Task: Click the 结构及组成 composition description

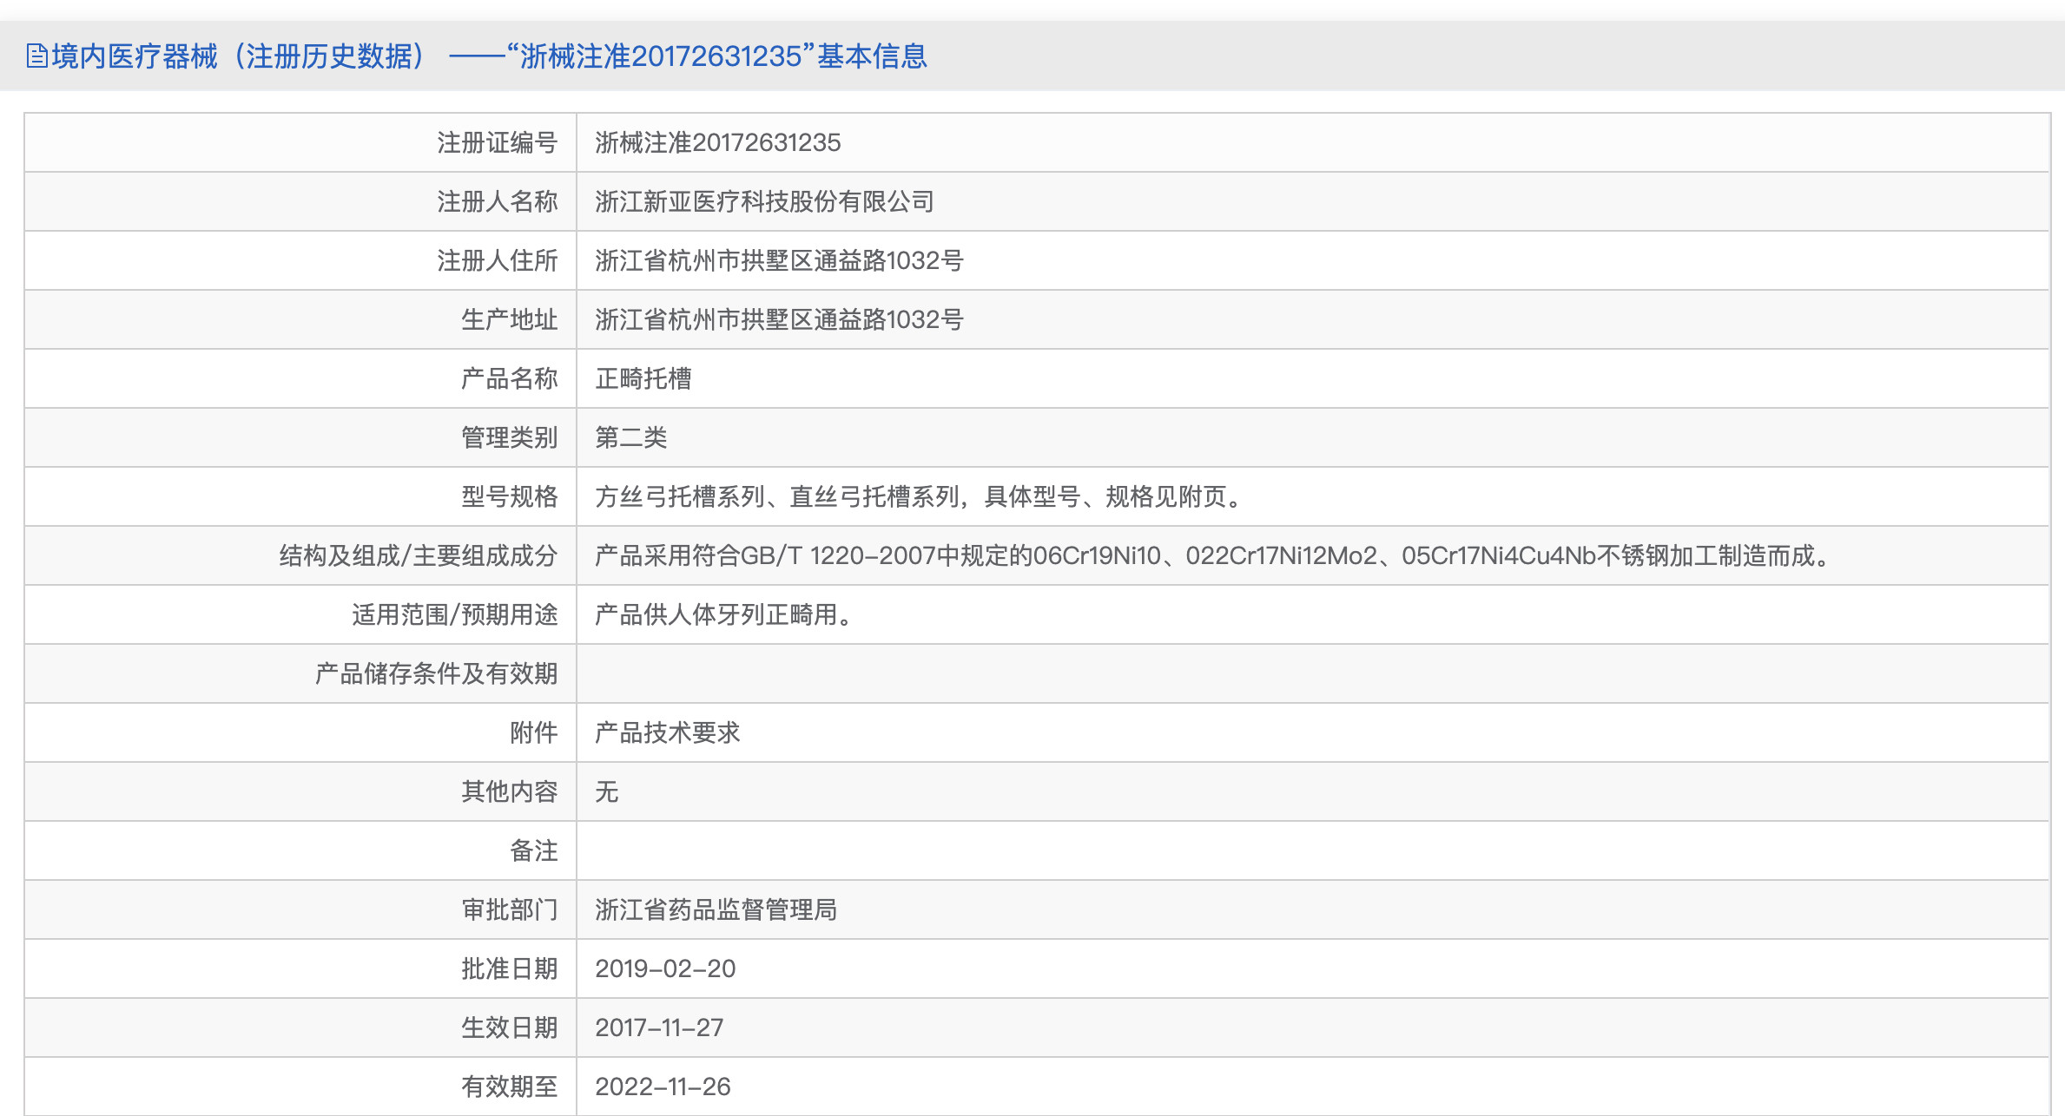Action: (1216, 555)
